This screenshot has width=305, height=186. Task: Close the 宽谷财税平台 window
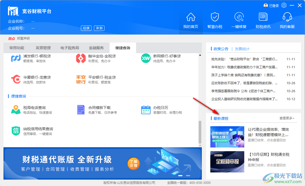pos(299,6)
